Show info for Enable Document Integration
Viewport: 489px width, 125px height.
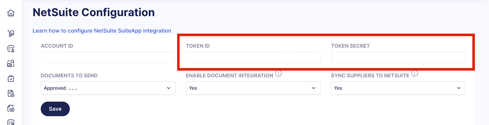pyautogui.click(x=278, y=73)
